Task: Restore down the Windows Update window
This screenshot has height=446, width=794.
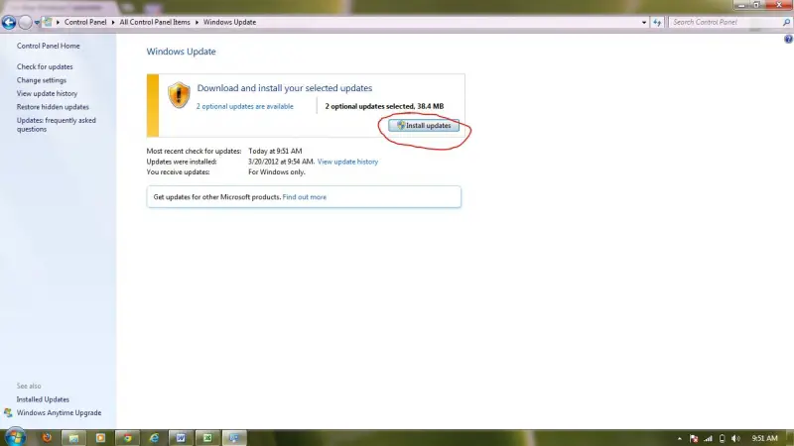Action: tap(756, 5)
